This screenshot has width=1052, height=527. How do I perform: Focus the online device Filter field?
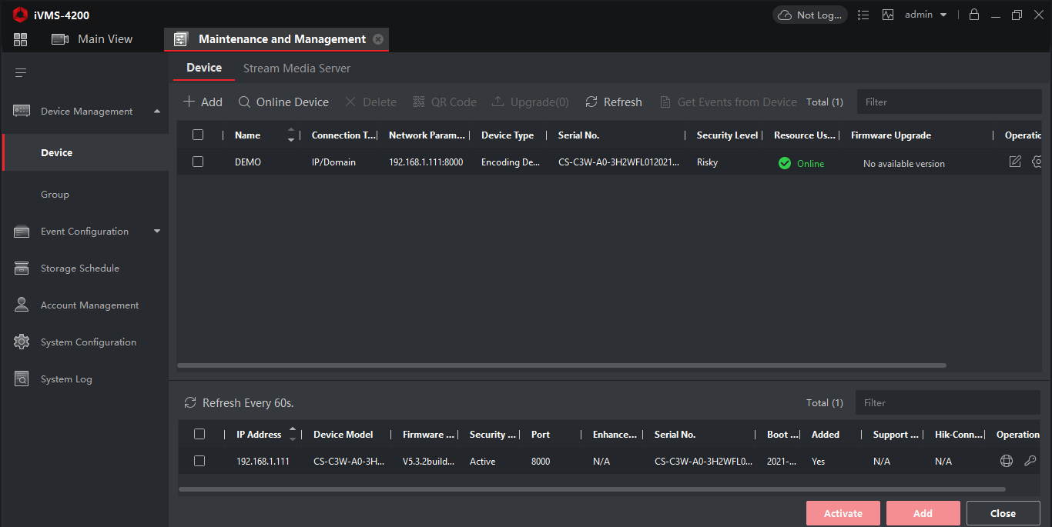point(948,402)
